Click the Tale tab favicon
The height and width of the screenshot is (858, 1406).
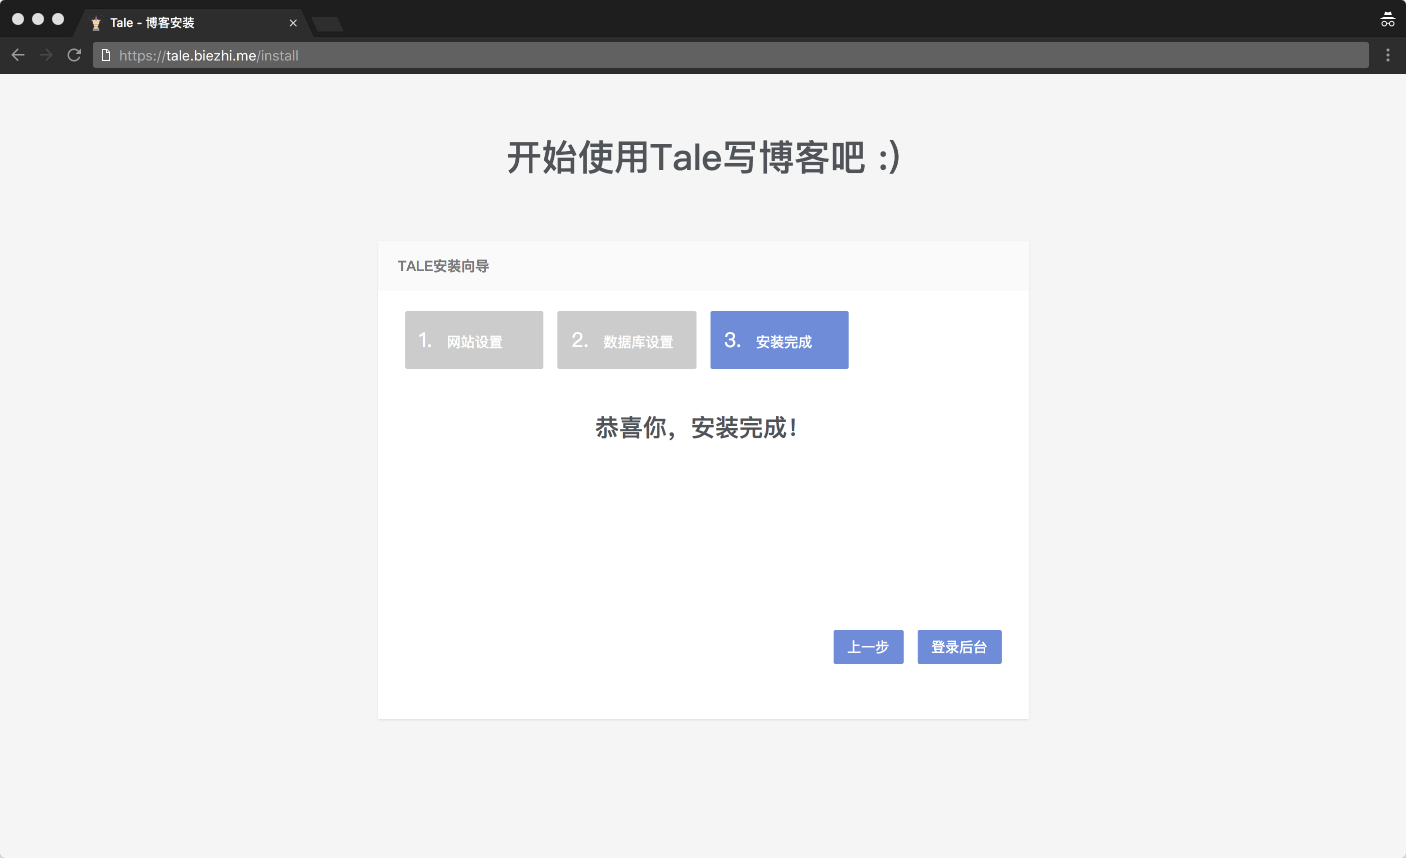96,23
